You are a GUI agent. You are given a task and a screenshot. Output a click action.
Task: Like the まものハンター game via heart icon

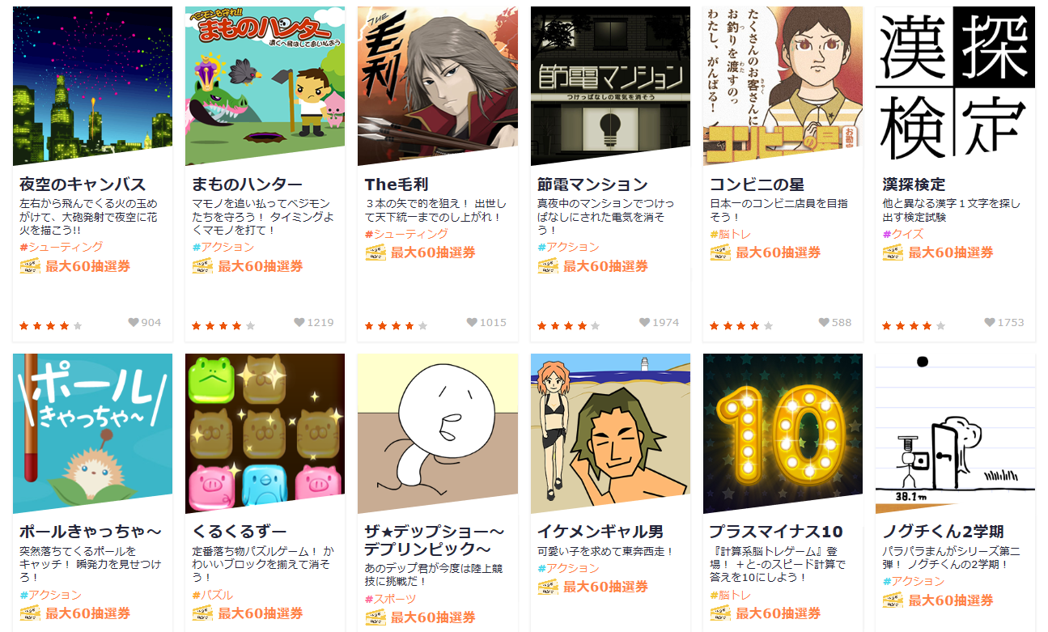pos(299,322)
